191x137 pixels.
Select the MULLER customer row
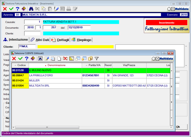pyautogui.click(x=91, y=81)
